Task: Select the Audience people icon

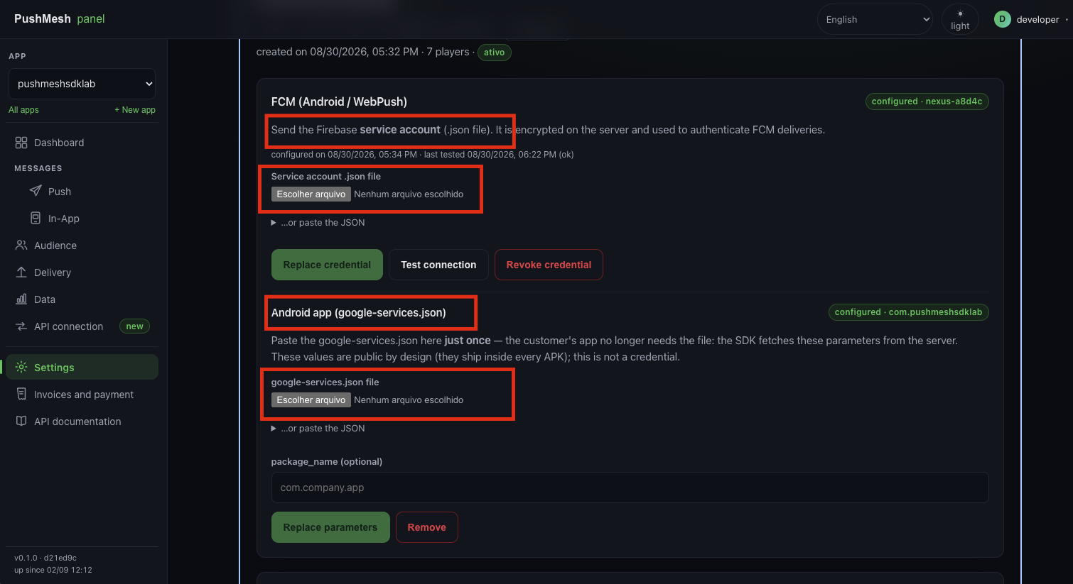Action: click(21, 245)
